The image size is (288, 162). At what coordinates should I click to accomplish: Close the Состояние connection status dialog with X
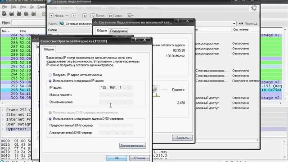pyautogui.click(x=187, y=21)
